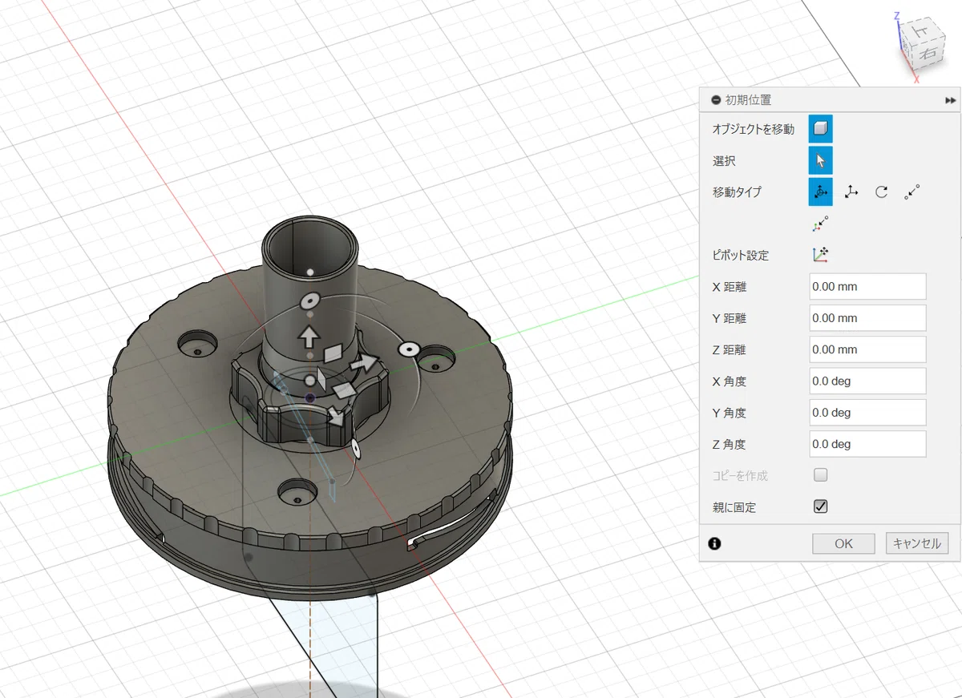
Task: Uncheck the 親に固定 checkbox
Action: (820, 506)
